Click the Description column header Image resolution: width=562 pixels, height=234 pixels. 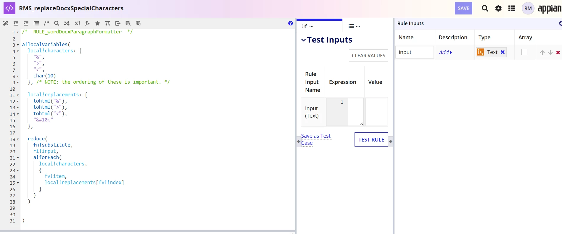pos(453,38)
